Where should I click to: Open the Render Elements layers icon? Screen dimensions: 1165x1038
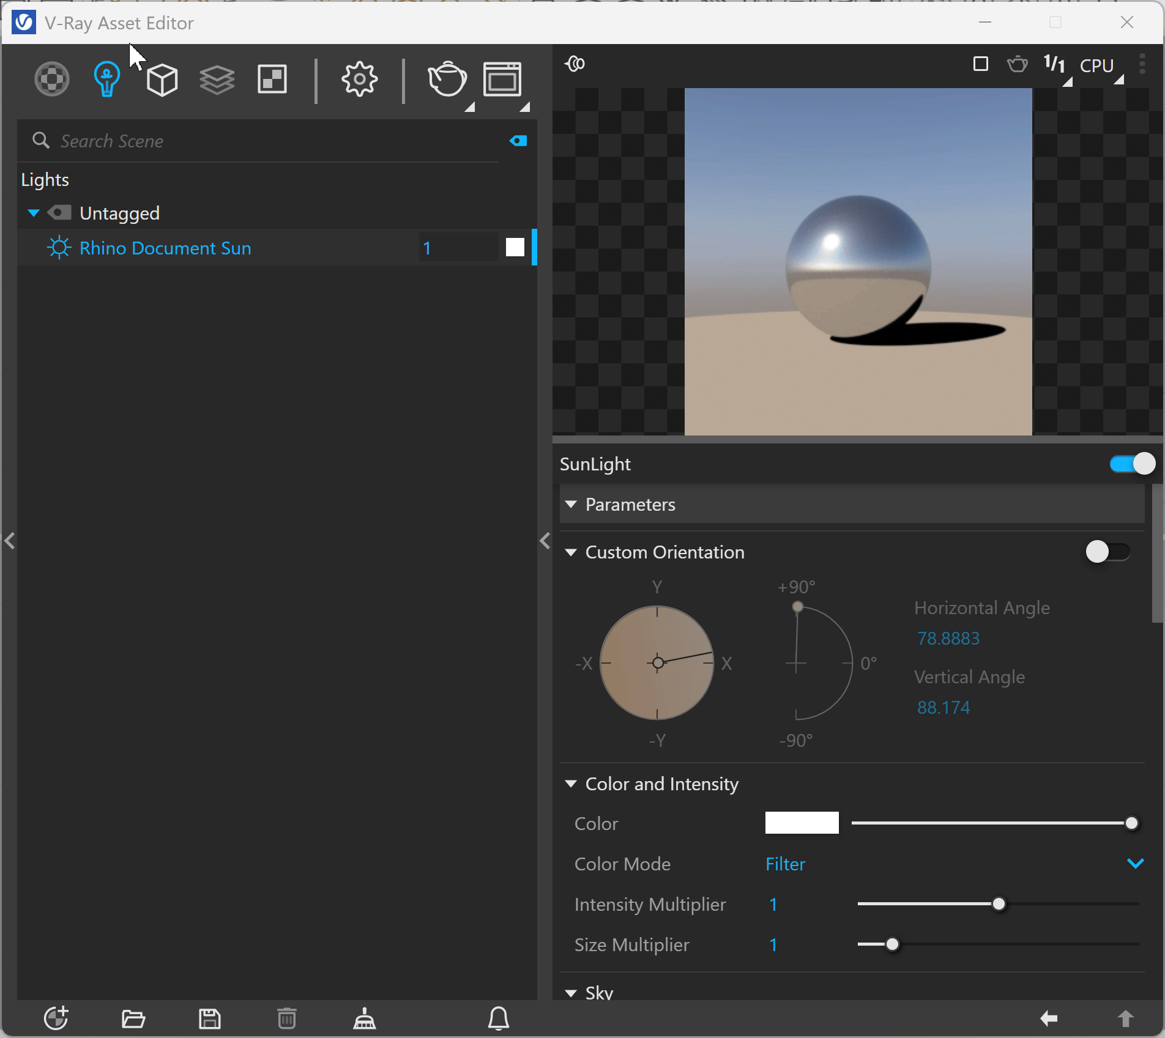pyautogui.click(x=217, y=80)
